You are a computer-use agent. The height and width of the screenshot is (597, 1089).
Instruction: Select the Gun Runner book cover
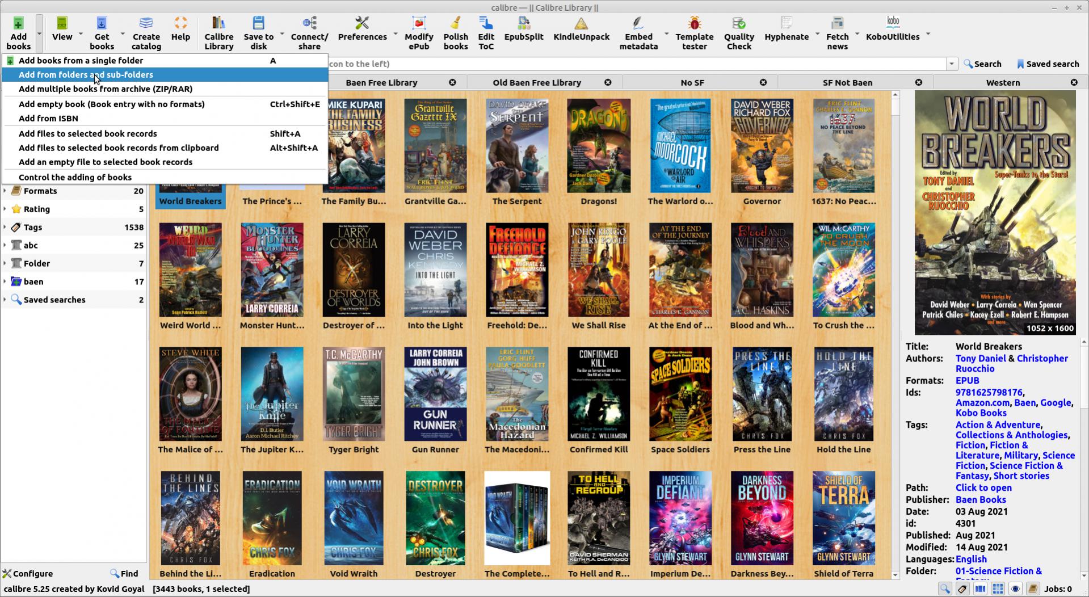click(435, 394)
